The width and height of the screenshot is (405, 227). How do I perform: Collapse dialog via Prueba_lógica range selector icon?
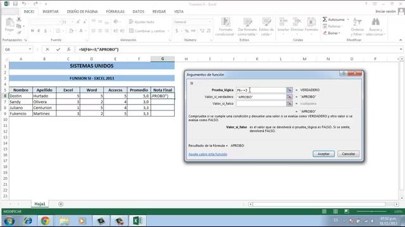(289, 90)
